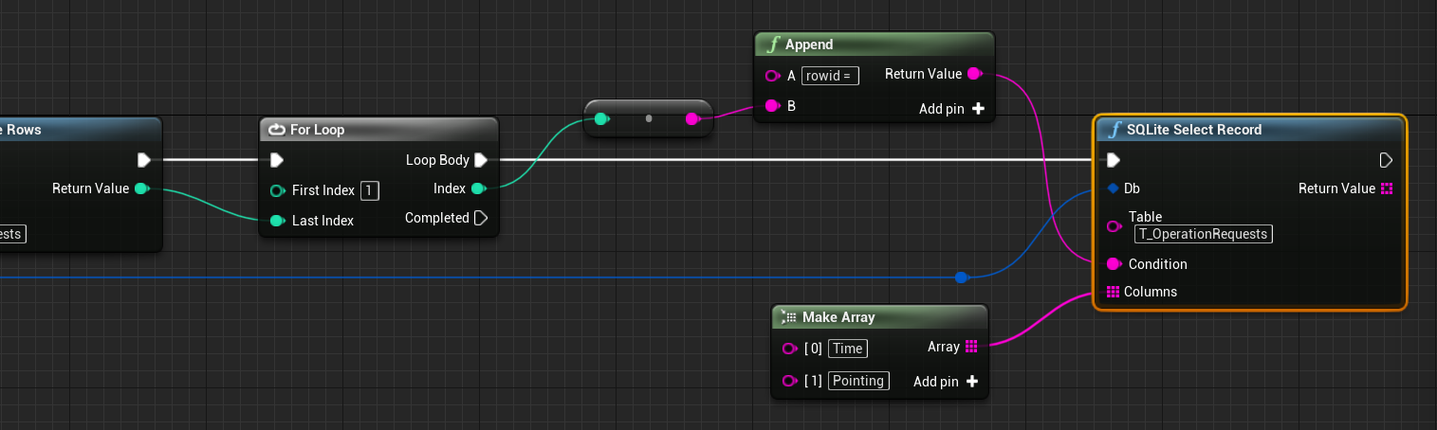This screenshot has height=430, width=1437.
Task: Click the Db input pin
Action: 1113,188
